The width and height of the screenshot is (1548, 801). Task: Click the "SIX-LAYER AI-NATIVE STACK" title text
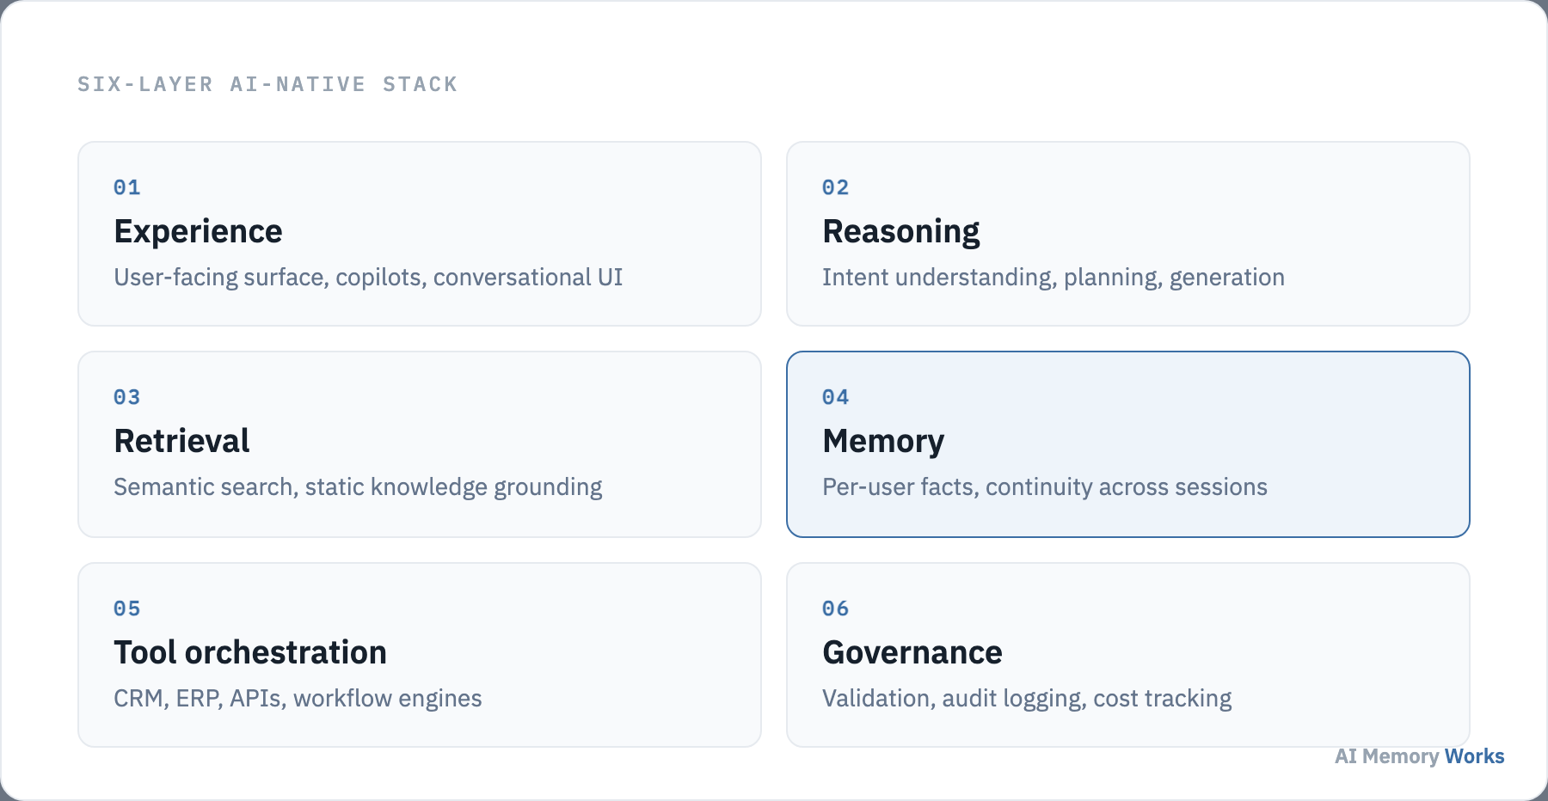pos(267,84)
